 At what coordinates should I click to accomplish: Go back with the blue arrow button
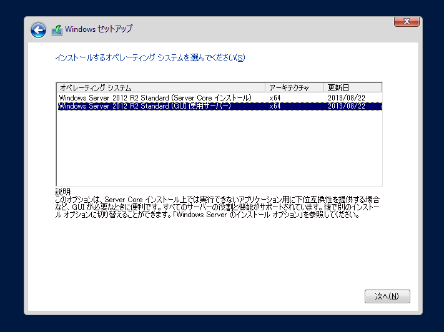[x=38, y=30]
